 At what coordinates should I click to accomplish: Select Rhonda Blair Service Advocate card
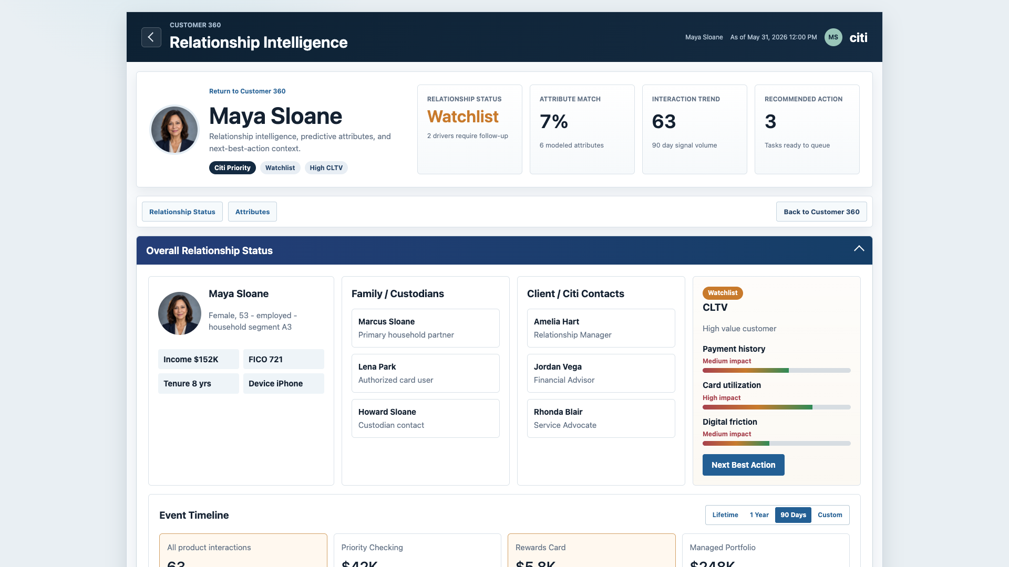(601, 418)
